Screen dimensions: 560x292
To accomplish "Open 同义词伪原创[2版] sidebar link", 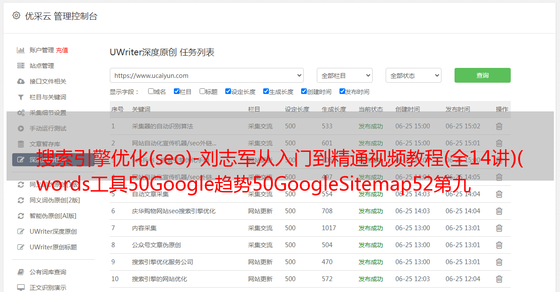I will (x=55, y=200).
